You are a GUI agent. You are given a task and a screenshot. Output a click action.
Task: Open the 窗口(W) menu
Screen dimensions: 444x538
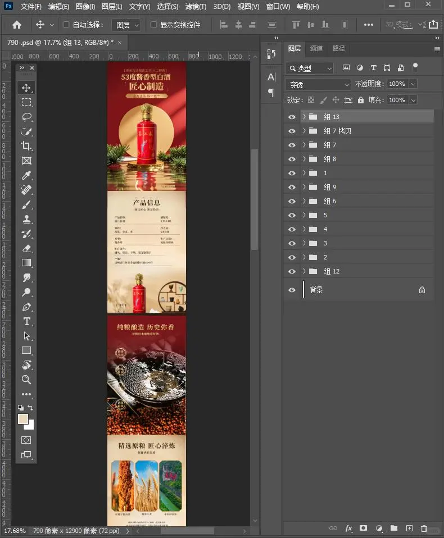pos(278,7)
